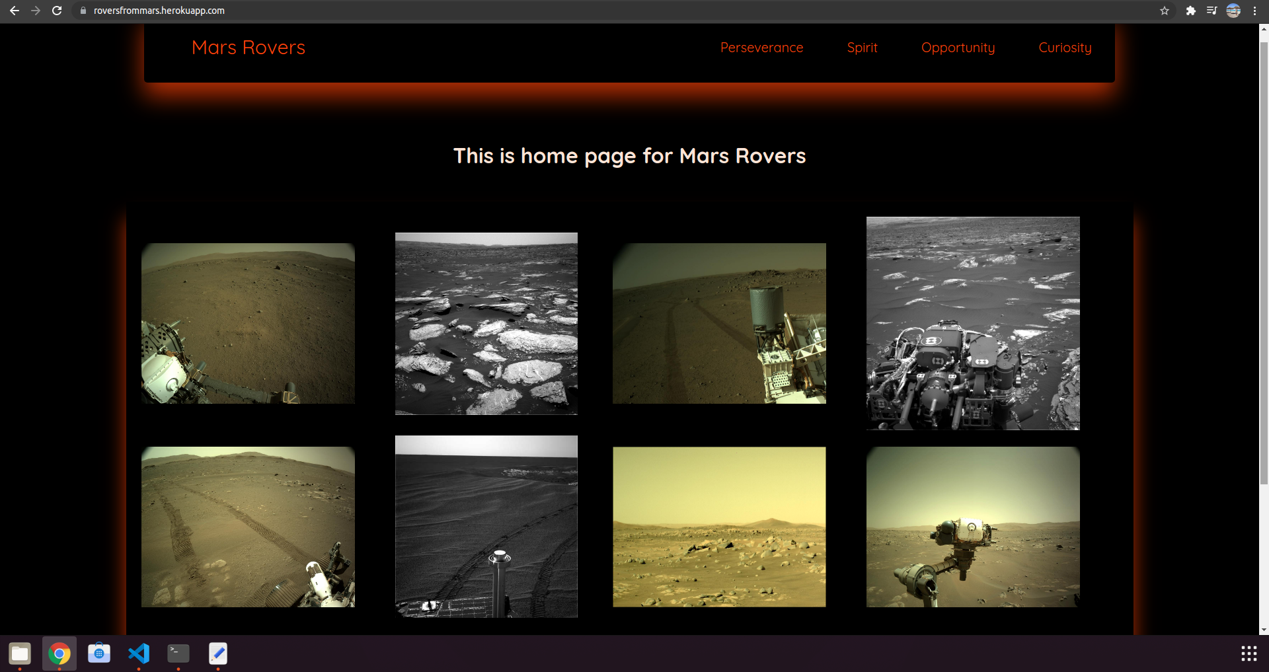Select the Spirit navigation item
1269x672 pixels.
(x=862, y=47)
